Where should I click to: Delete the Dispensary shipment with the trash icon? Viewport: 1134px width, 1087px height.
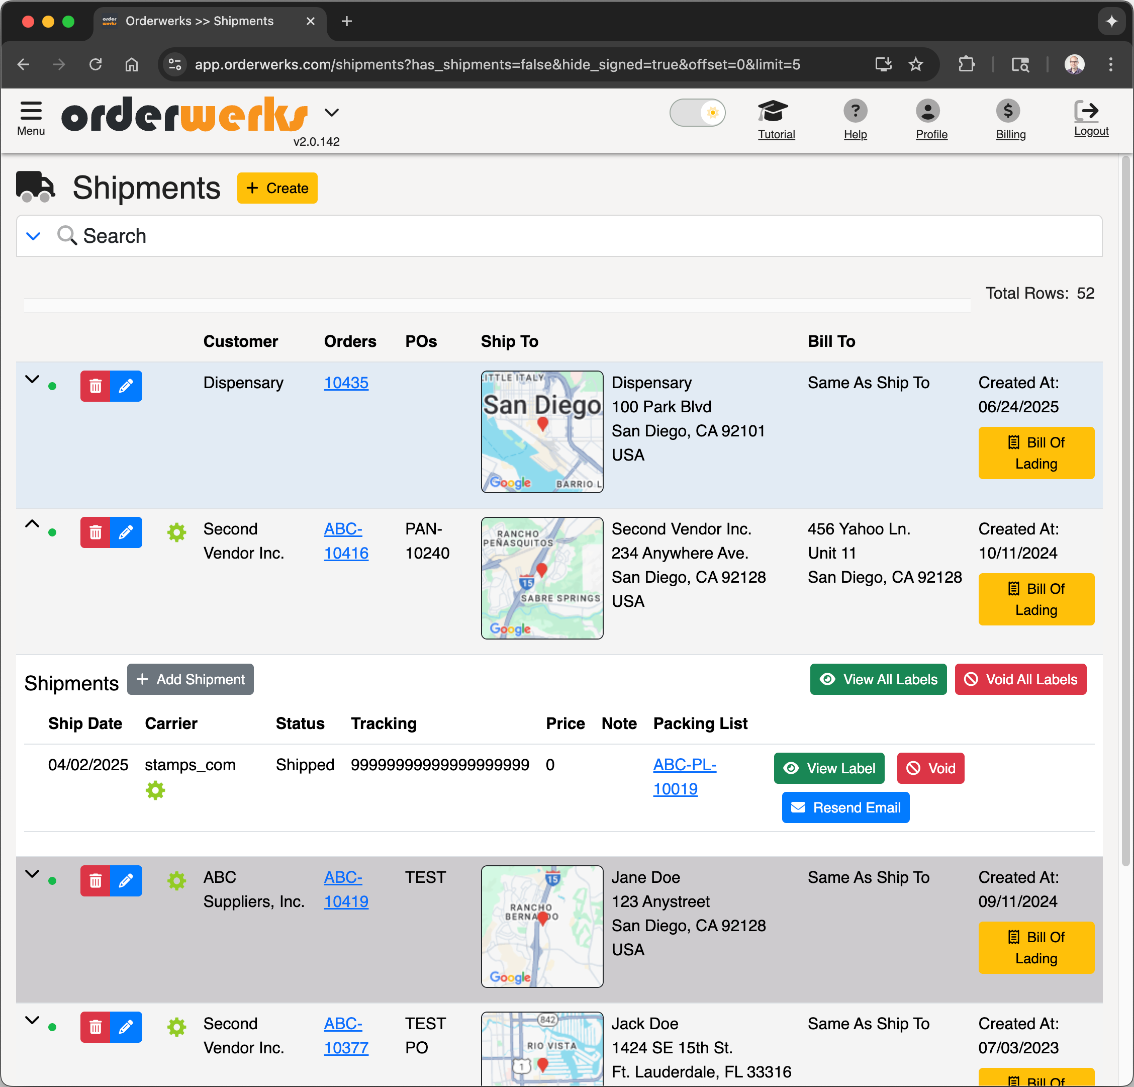[x=96, y=386]
